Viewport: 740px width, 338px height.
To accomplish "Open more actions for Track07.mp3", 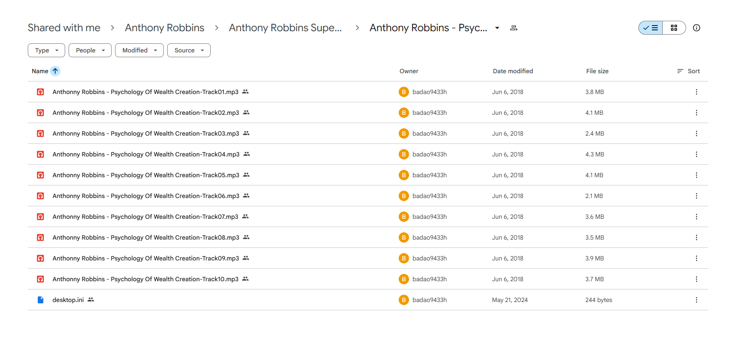I will 697,217.
